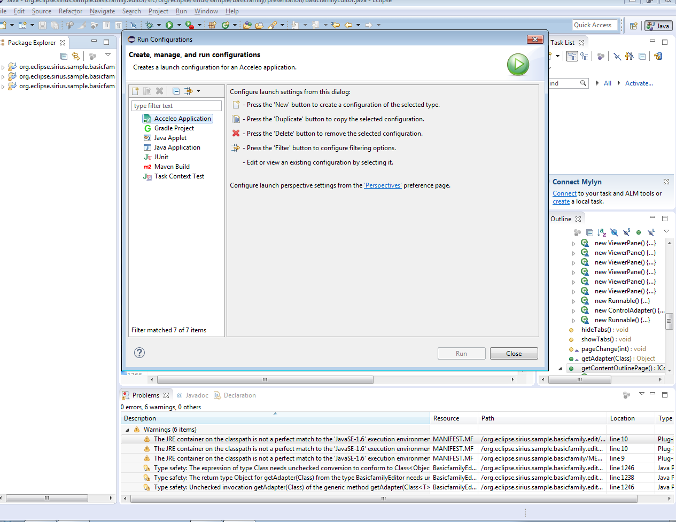Collapse the getContentOutlinePage() outline node
The image size is (676, 522).
(x=560, y=368)
